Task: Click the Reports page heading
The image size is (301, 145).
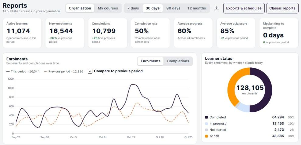Action: [15, 5]
